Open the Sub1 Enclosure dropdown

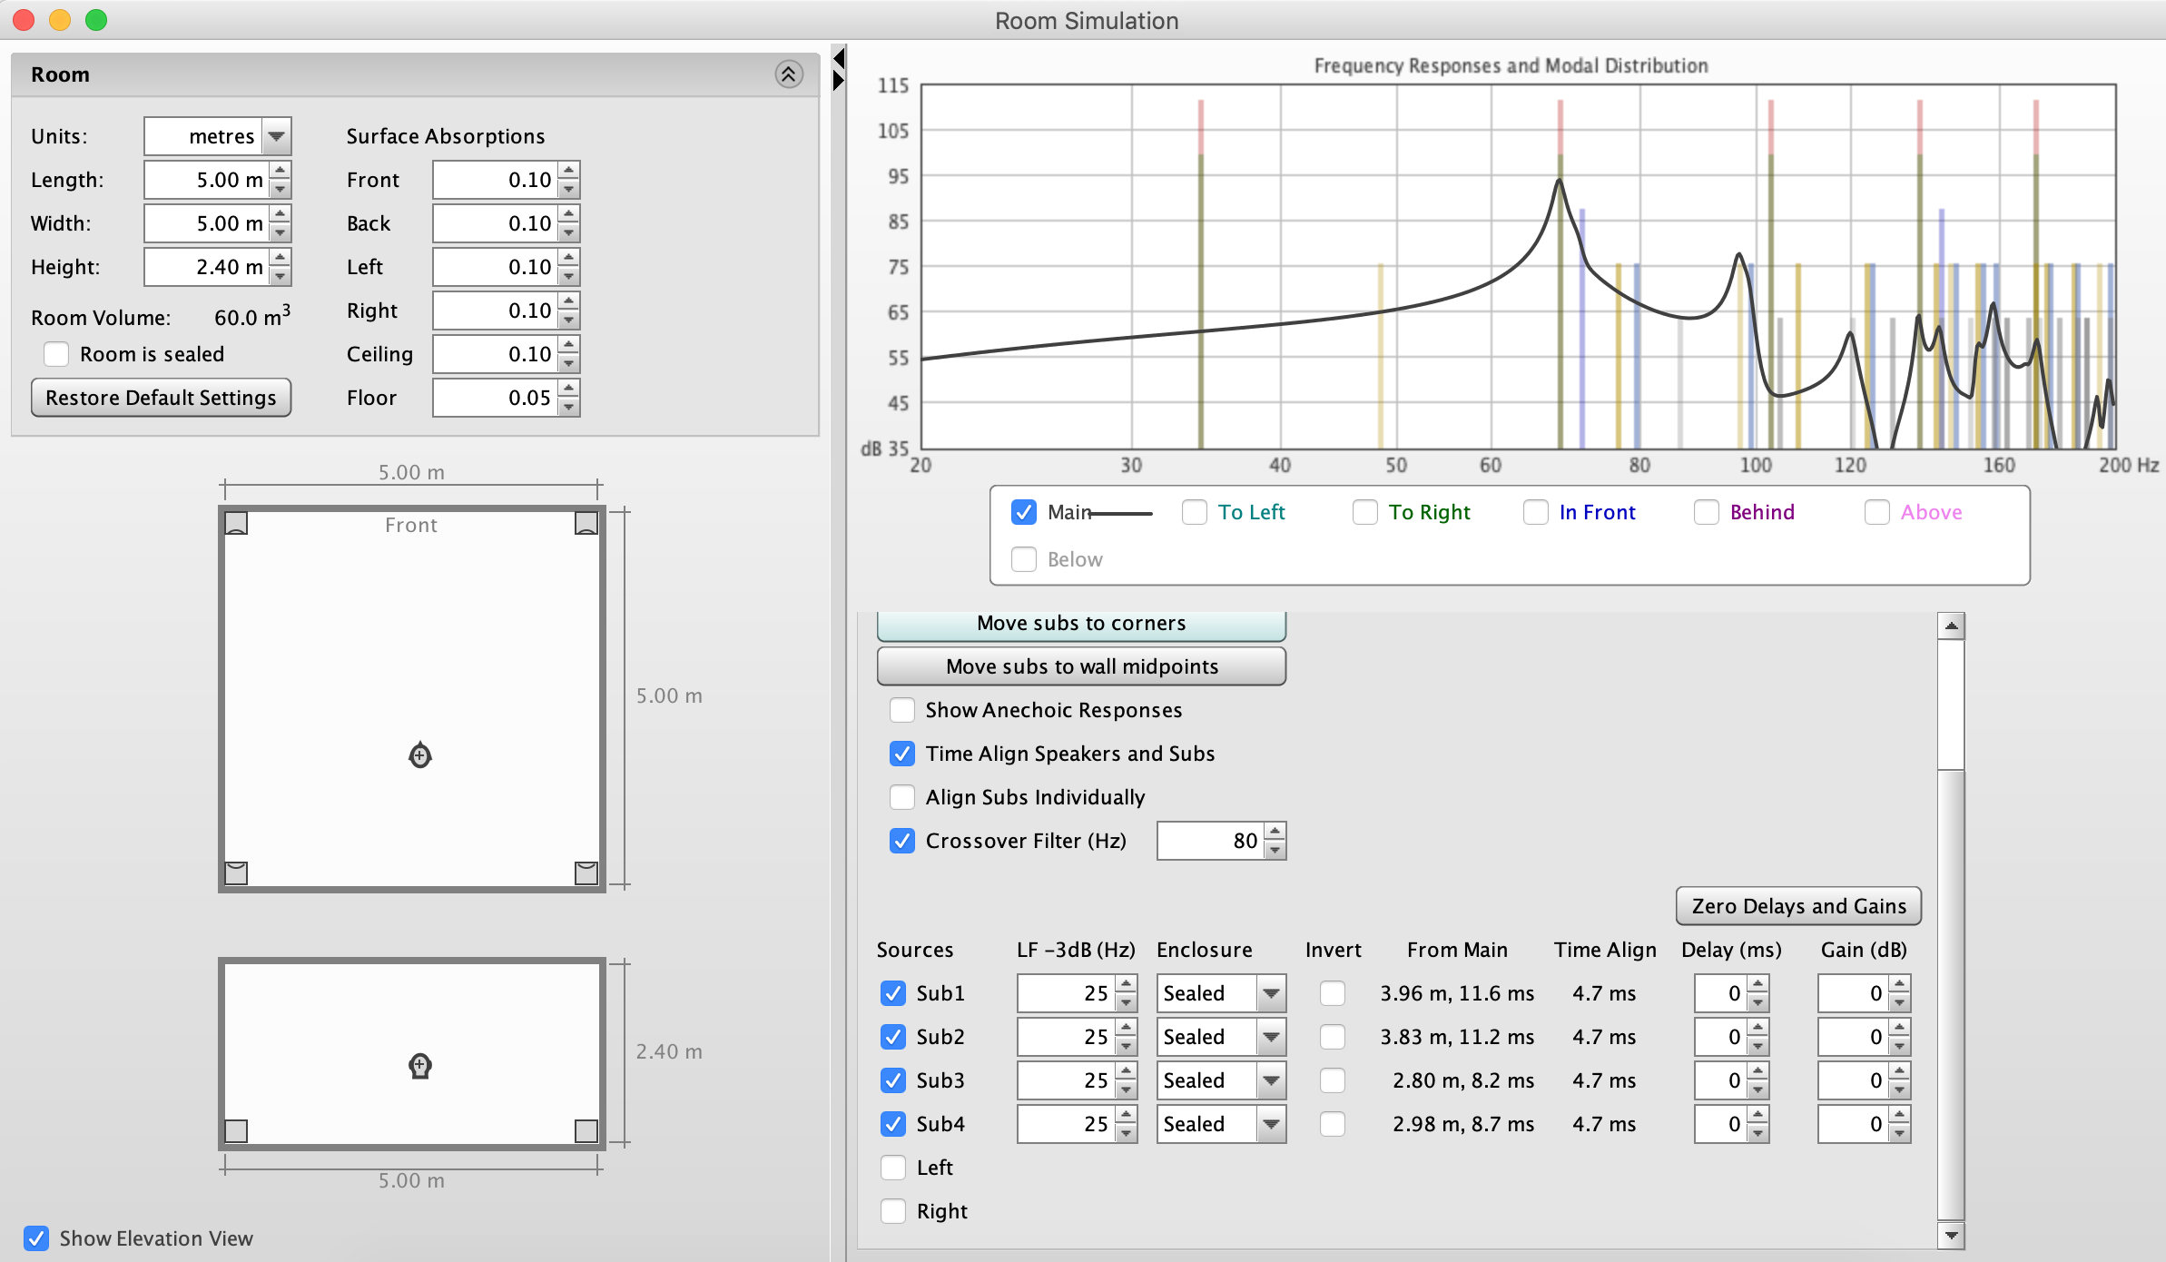pyautogui.click(x=1271, y=993)
